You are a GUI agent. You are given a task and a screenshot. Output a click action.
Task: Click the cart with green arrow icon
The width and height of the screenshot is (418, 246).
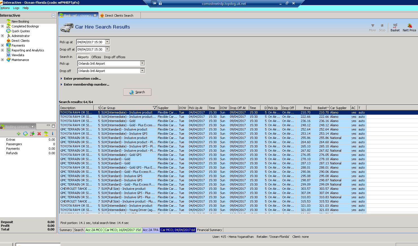(32, 134)
